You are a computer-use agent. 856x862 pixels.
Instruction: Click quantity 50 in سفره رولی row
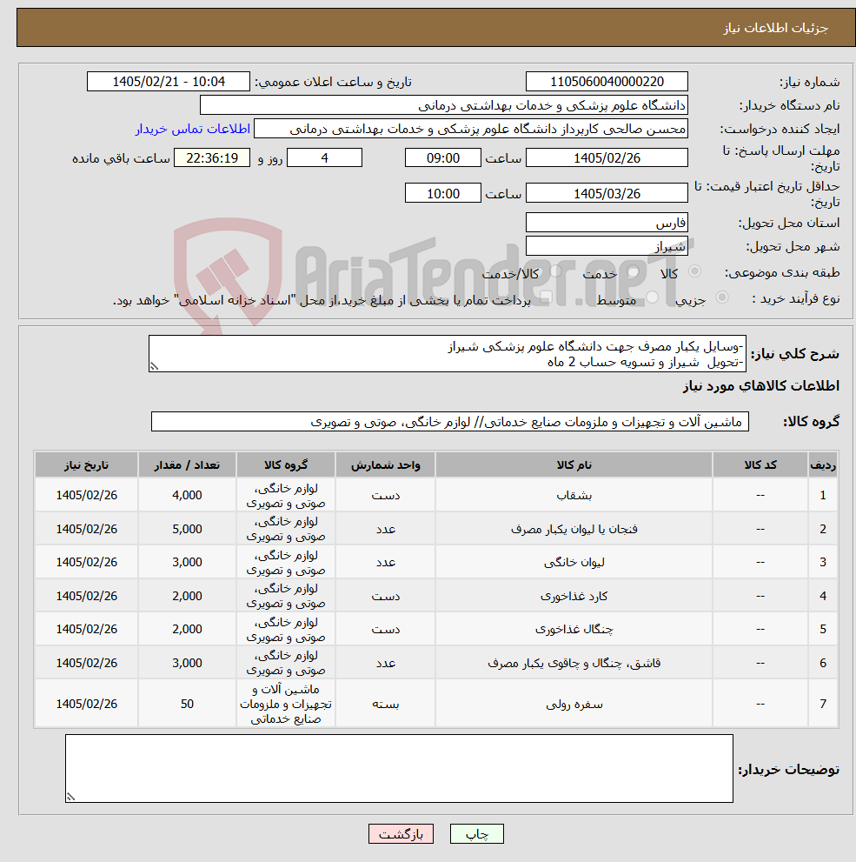(x=187, y=705)
